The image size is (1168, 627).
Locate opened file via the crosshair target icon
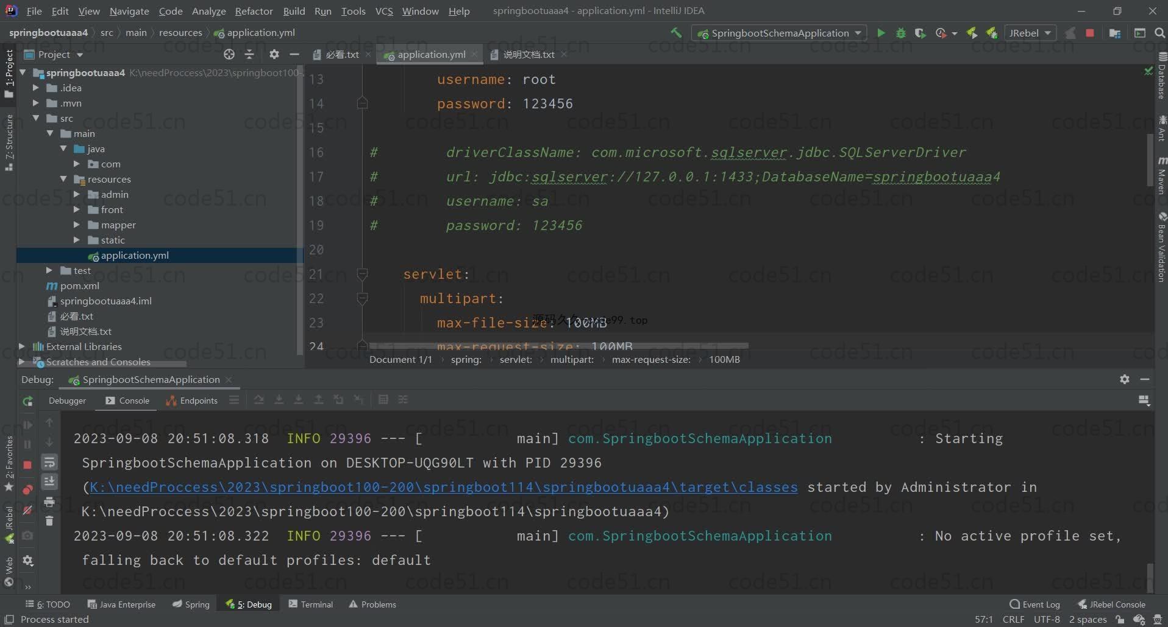tap(229, 54)
